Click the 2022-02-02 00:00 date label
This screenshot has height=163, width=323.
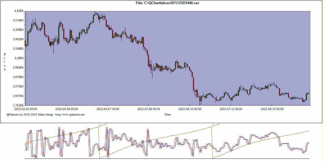pos(26,109)
